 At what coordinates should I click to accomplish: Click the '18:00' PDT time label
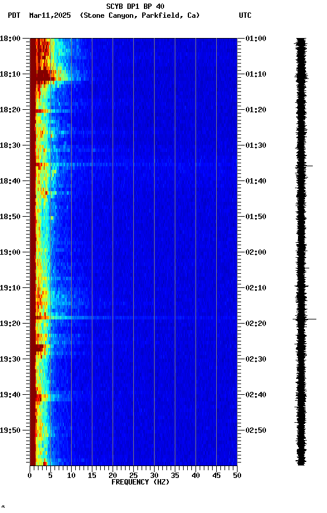10,39
